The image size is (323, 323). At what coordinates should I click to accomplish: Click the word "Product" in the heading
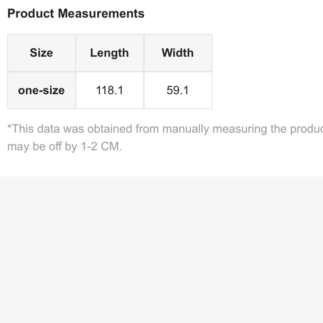31,14
